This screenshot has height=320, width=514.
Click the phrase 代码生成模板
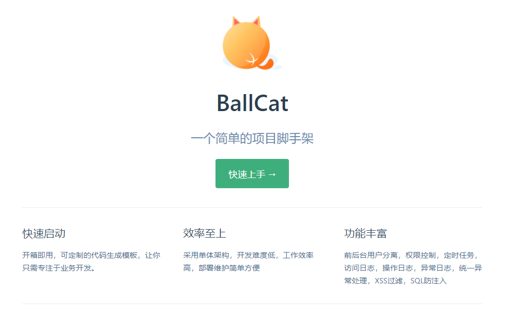(114, 255)
